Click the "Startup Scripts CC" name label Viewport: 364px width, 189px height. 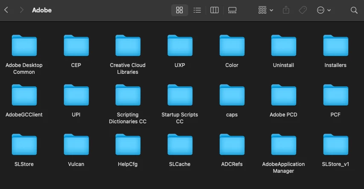point(180,118)
